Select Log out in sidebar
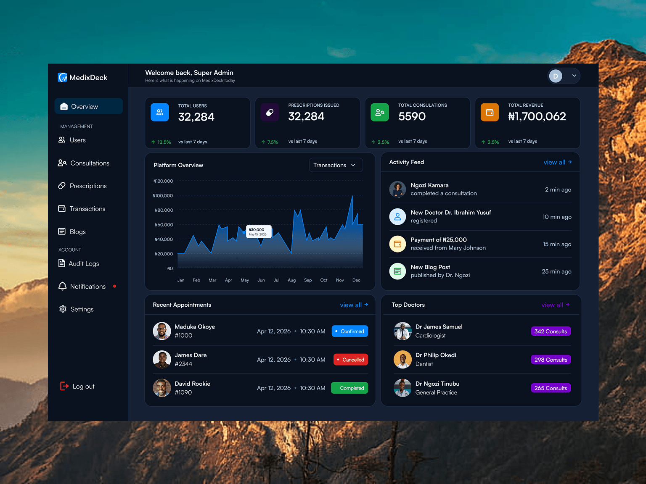The height and width of the screenshot is (484, 646). pyautogui.click(x=77, y=387)
